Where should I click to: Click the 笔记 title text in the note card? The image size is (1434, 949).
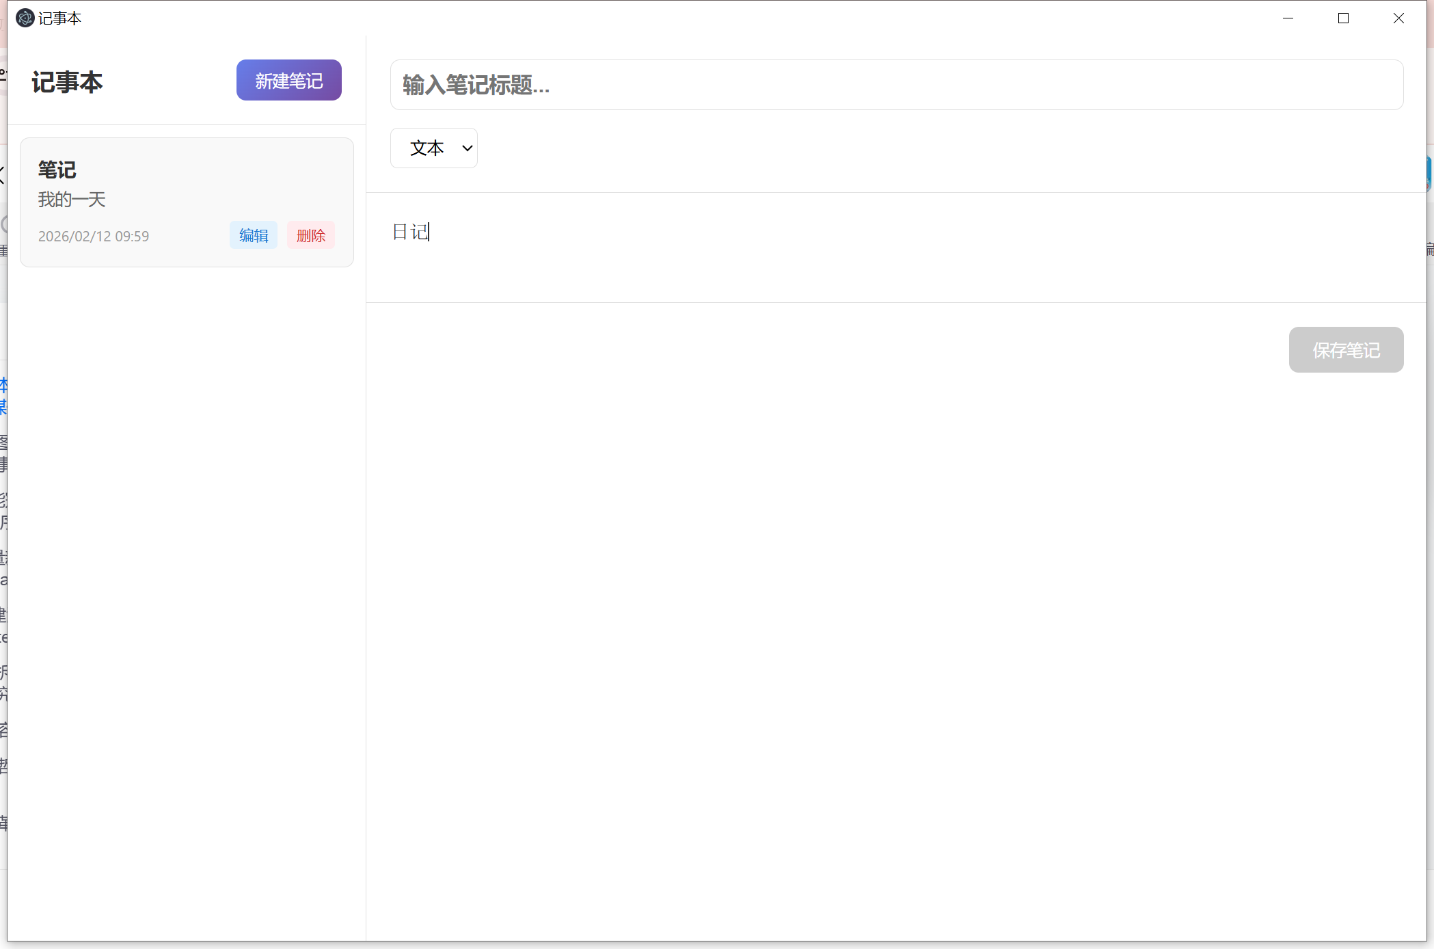click(x=57, y=170)
